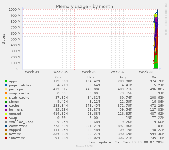This screenshot has height=150, width=169.
Task: Click the lime unused legend swatch
Action: click(x=6, y=114)
